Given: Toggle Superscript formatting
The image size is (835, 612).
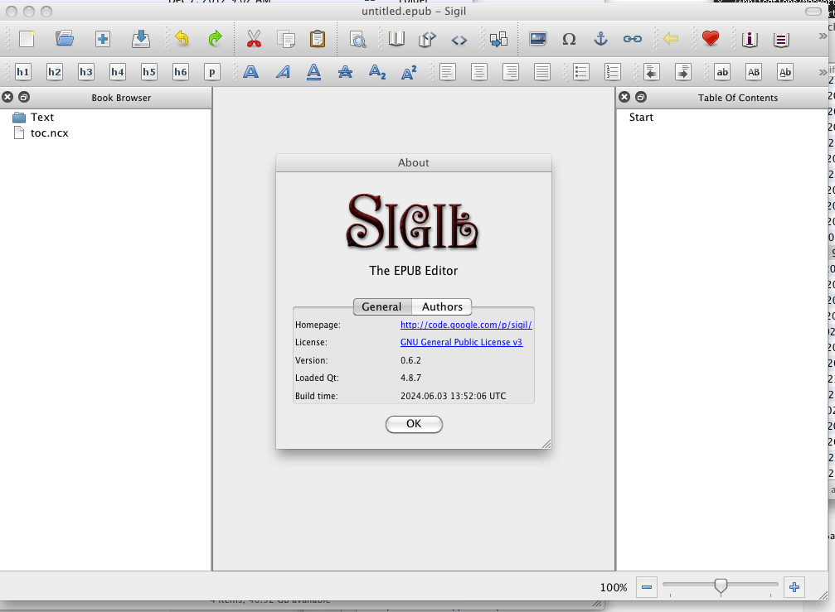Looking at the screenshot, I should [409, 72].
